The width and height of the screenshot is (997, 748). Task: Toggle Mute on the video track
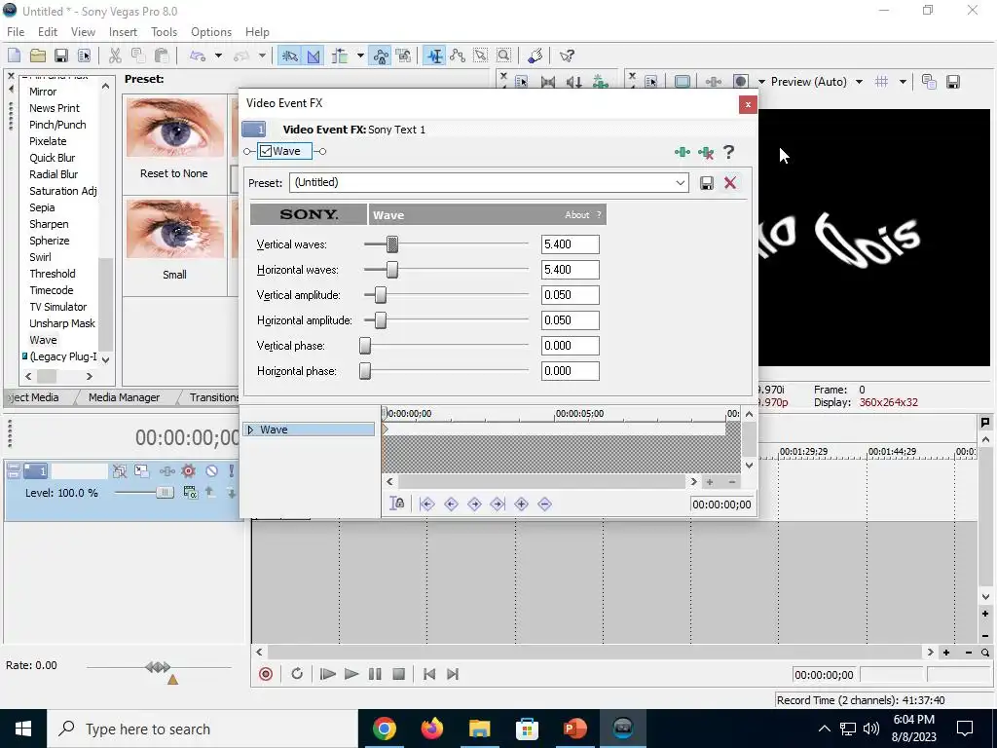tap(211, 471)
